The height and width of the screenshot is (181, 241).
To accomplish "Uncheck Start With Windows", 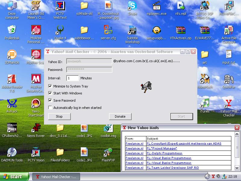I will (50, 93).
